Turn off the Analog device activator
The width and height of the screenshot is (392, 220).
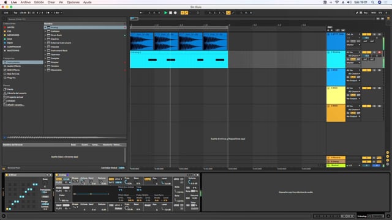tap(57, 175)
